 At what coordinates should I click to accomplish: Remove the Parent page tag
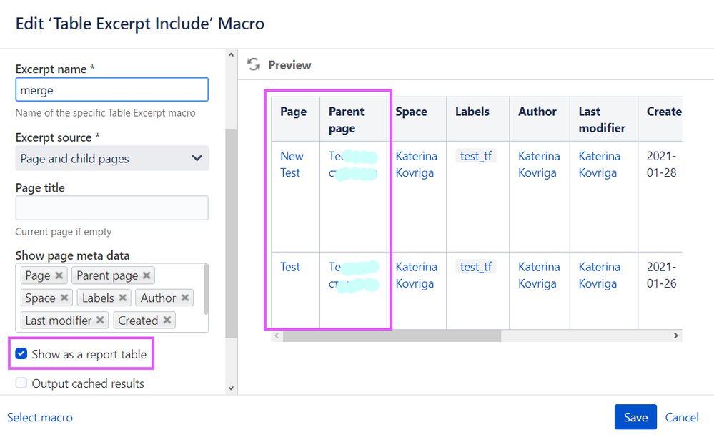tap(147, 275)
